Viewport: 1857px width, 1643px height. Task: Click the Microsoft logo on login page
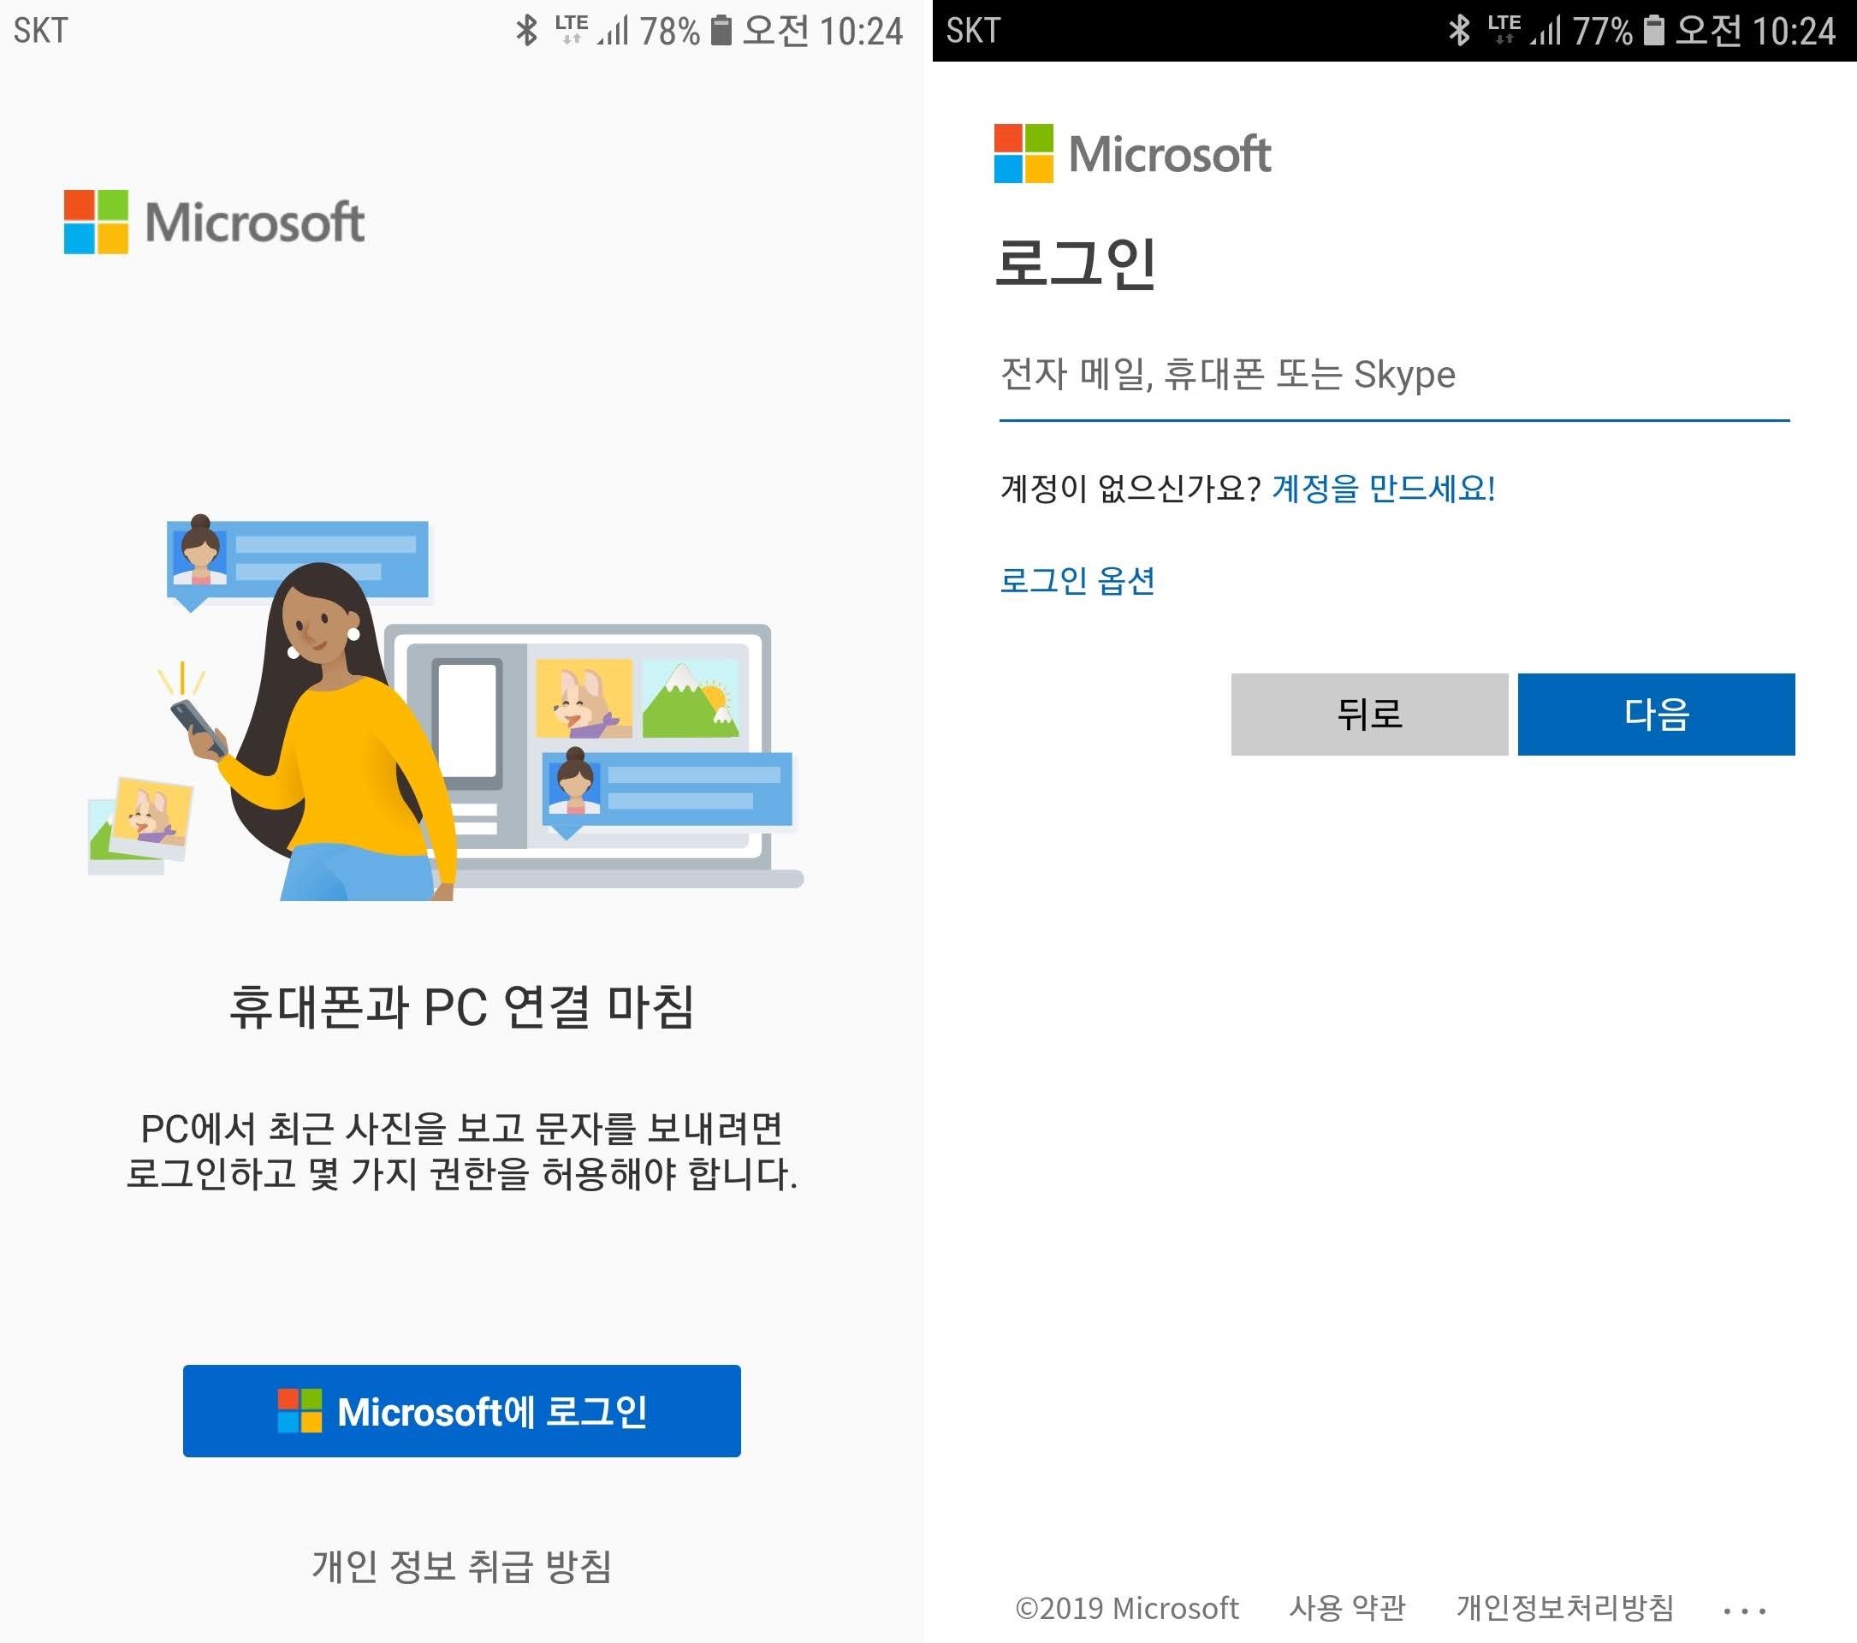1132,153
